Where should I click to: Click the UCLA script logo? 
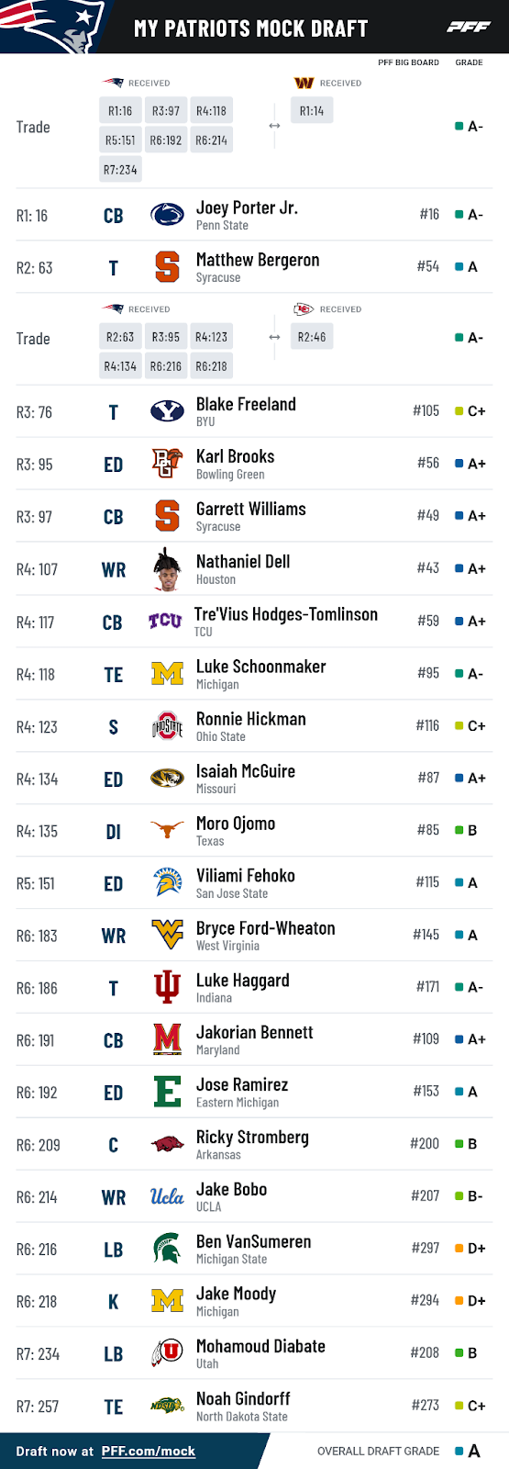click(x=167, y=1196)
